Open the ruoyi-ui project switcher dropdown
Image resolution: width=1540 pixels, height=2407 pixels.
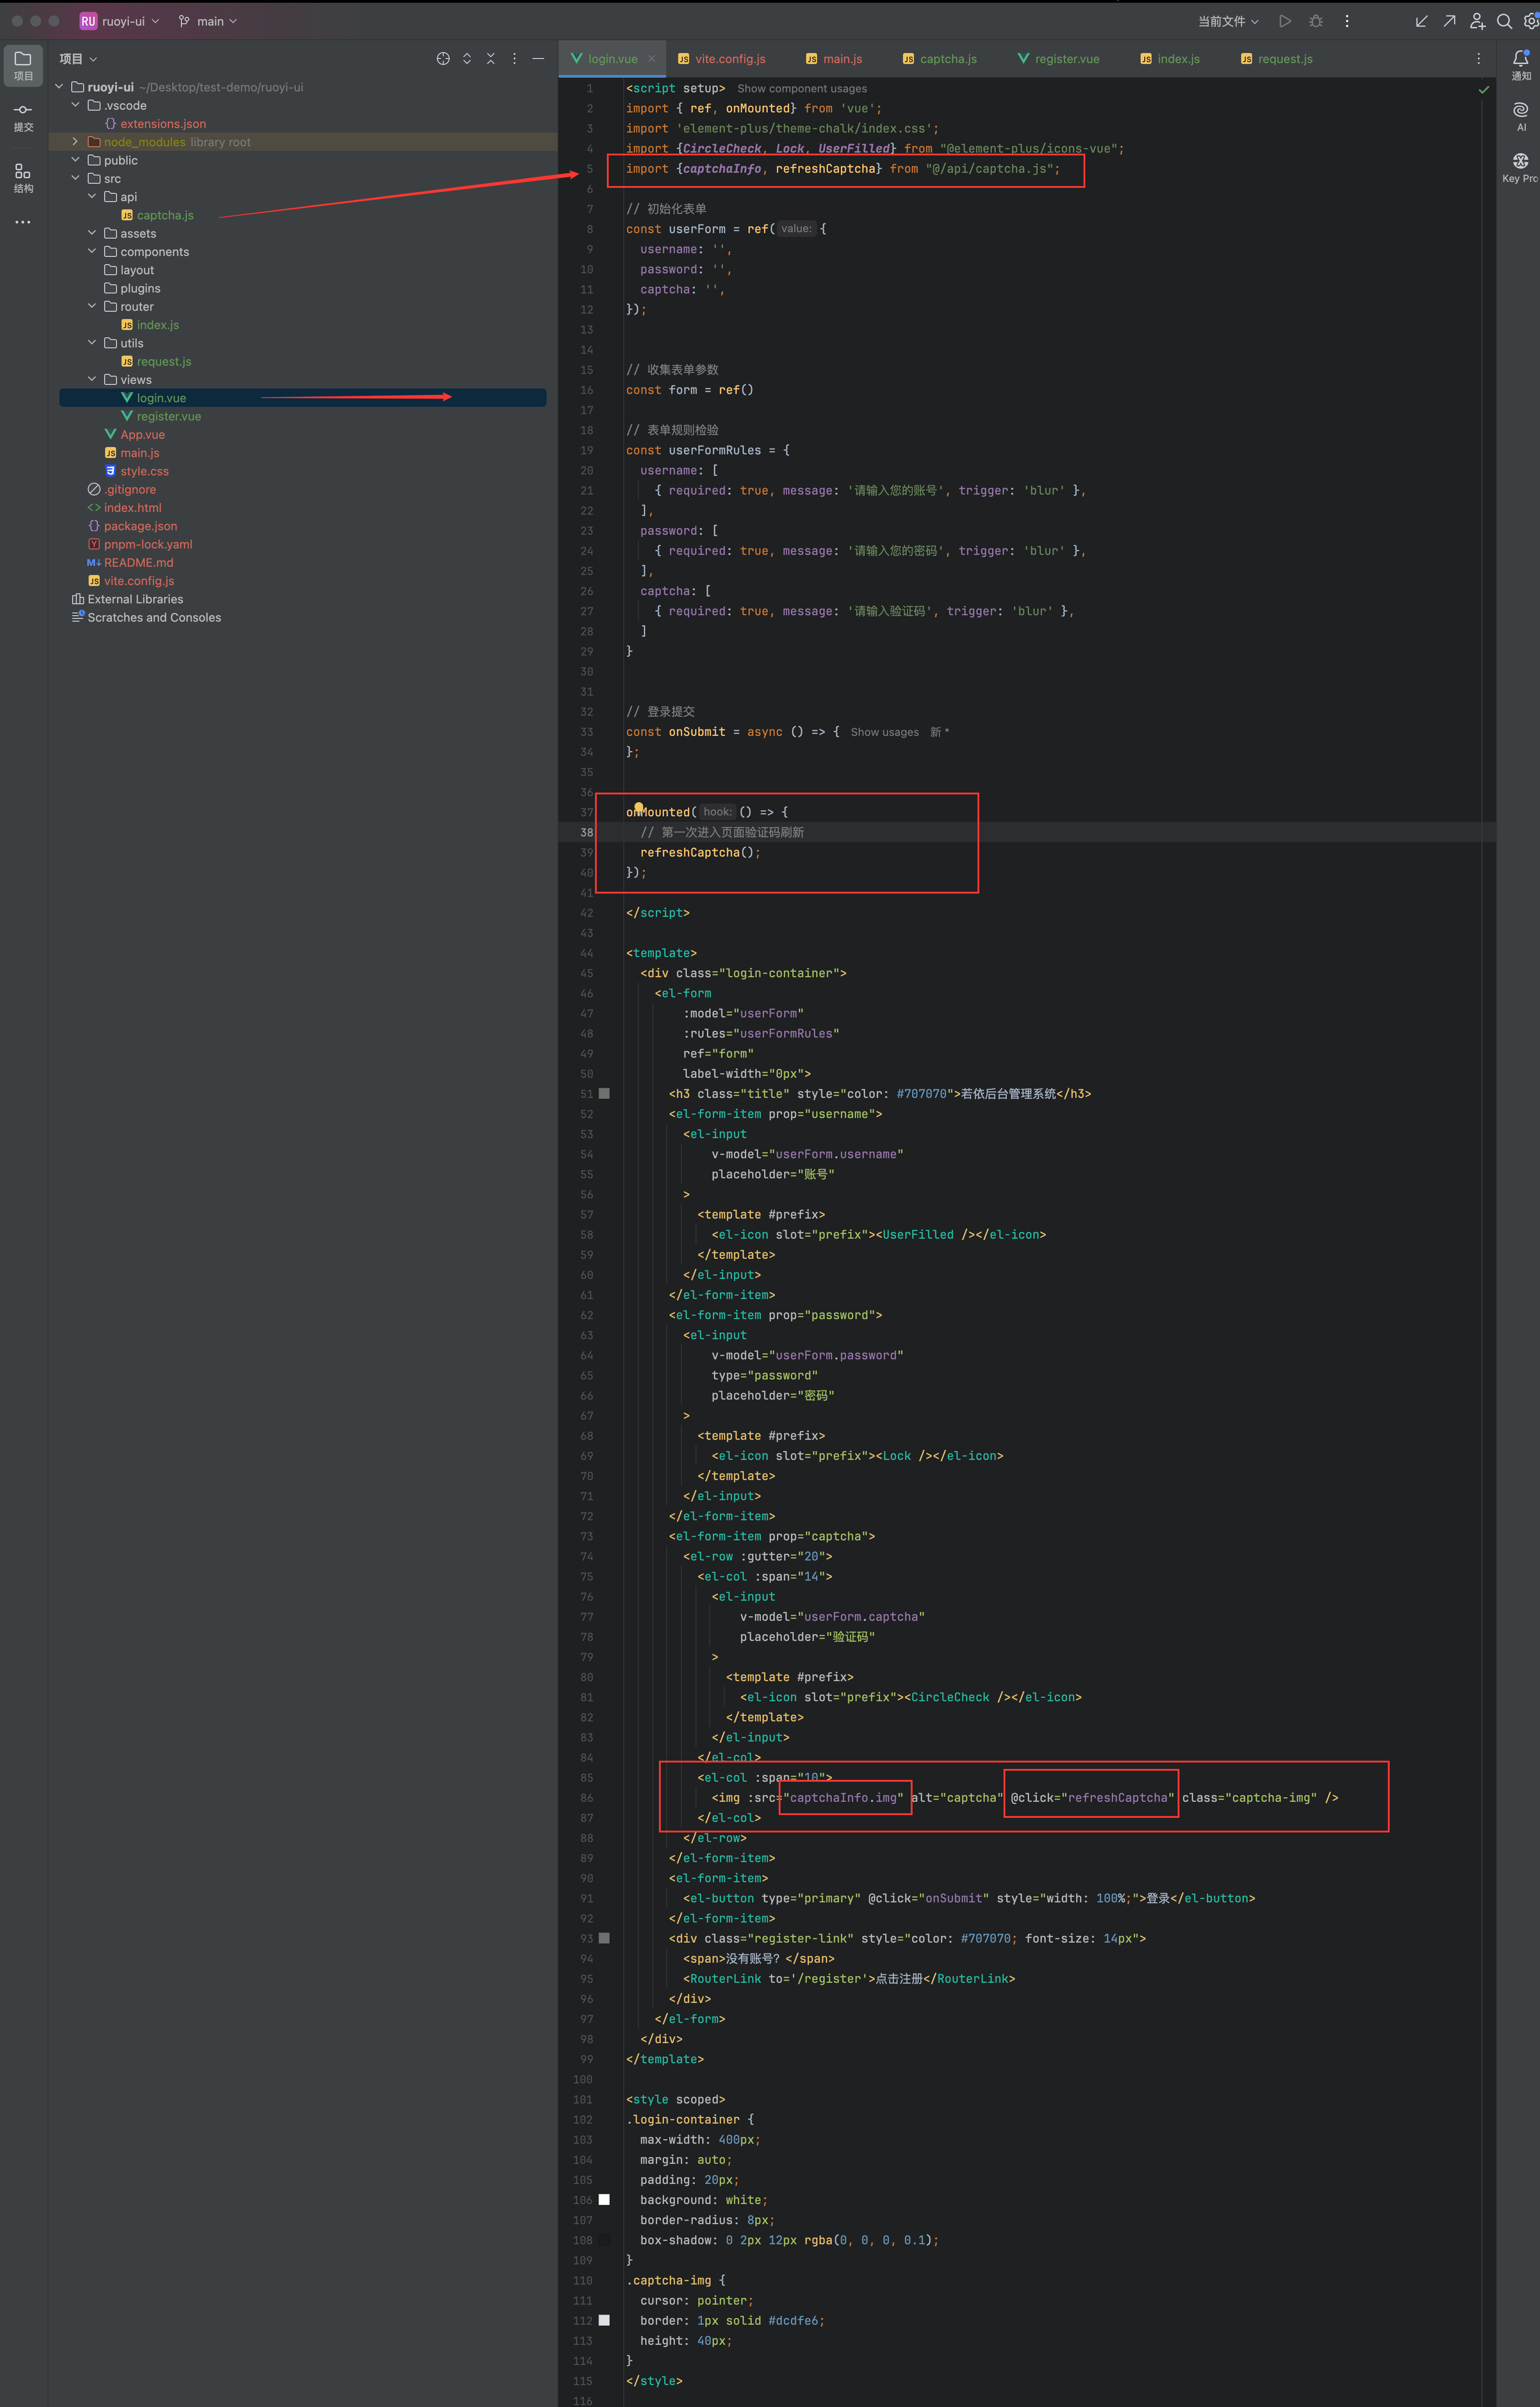coord(120,21)
